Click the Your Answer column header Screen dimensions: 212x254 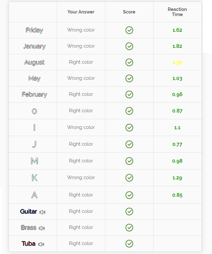coord(81,12)
